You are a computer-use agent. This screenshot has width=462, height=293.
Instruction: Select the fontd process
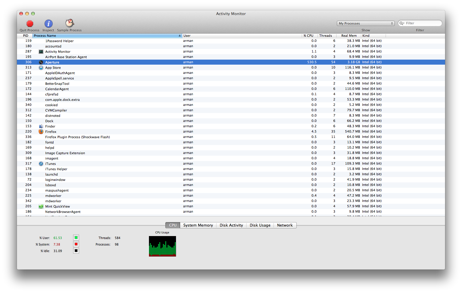pyautogui.click(x=231, y=142)
